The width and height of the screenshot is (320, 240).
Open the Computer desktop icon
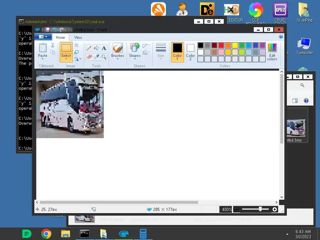click(304, 46)
